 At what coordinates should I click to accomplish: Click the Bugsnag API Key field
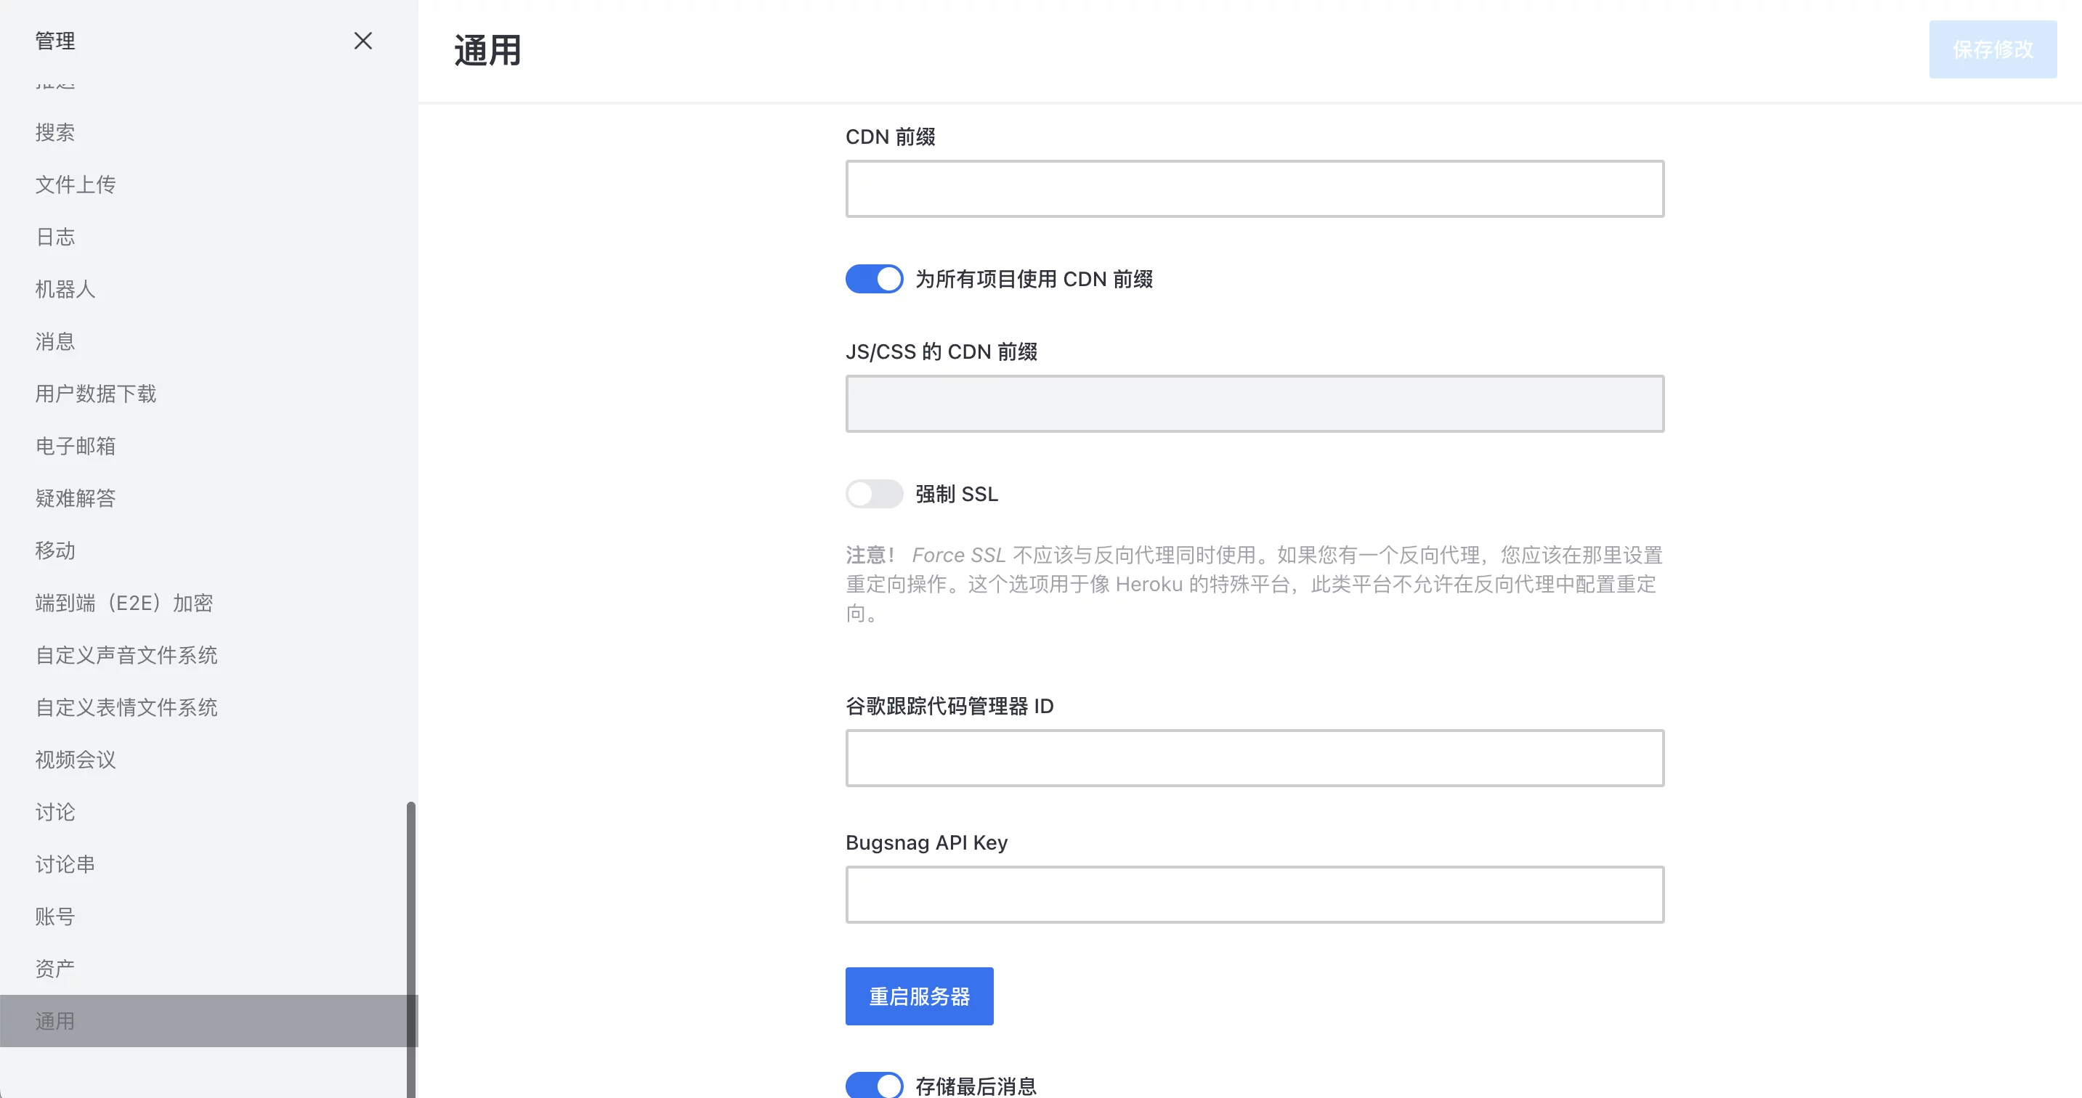1255,895
